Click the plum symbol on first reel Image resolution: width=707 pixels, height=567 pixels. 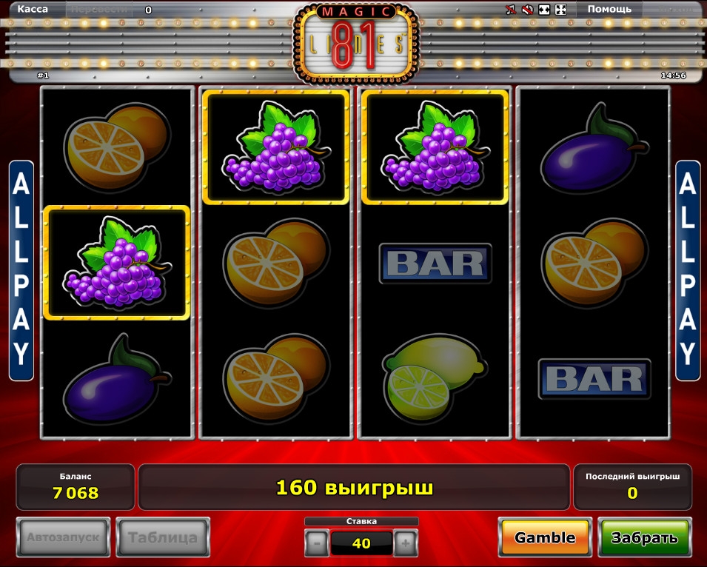pos(117,378)
